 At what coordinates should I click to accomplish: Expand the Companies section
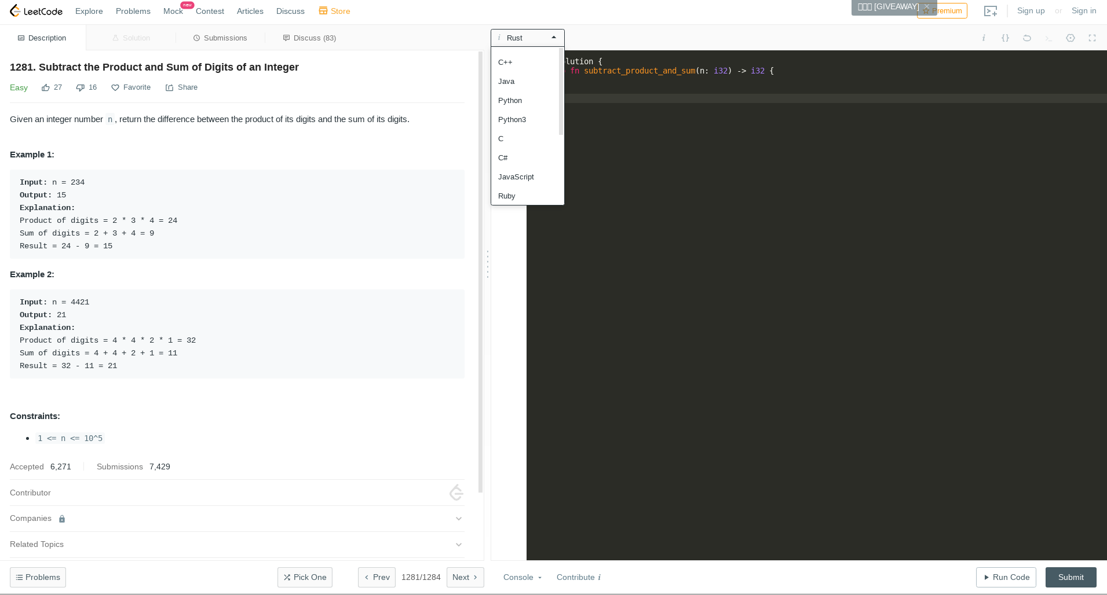(x=459, y=519)
